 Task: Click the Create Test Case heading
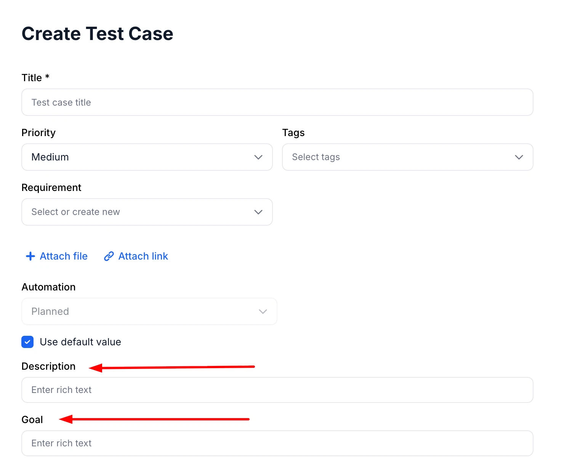97,34
